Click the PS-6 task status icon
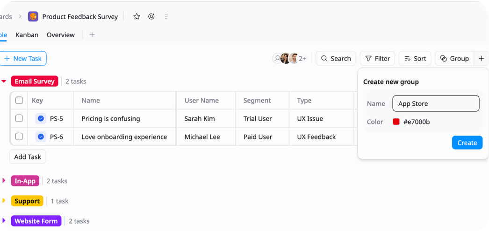Image resolution: width=489 pixels, height=233 pixels. (x=41, y=137)
